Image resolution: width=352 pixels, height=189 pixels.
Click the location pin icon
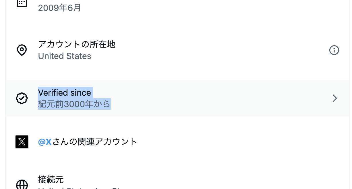coord(22,50)
